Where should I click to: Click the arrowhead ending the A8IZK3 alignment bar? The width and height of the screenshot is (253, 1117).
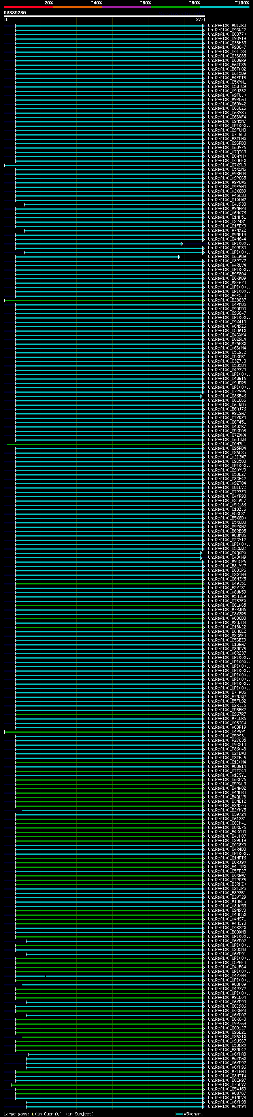203,26
